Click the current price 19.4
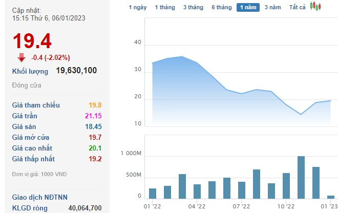 32,41
